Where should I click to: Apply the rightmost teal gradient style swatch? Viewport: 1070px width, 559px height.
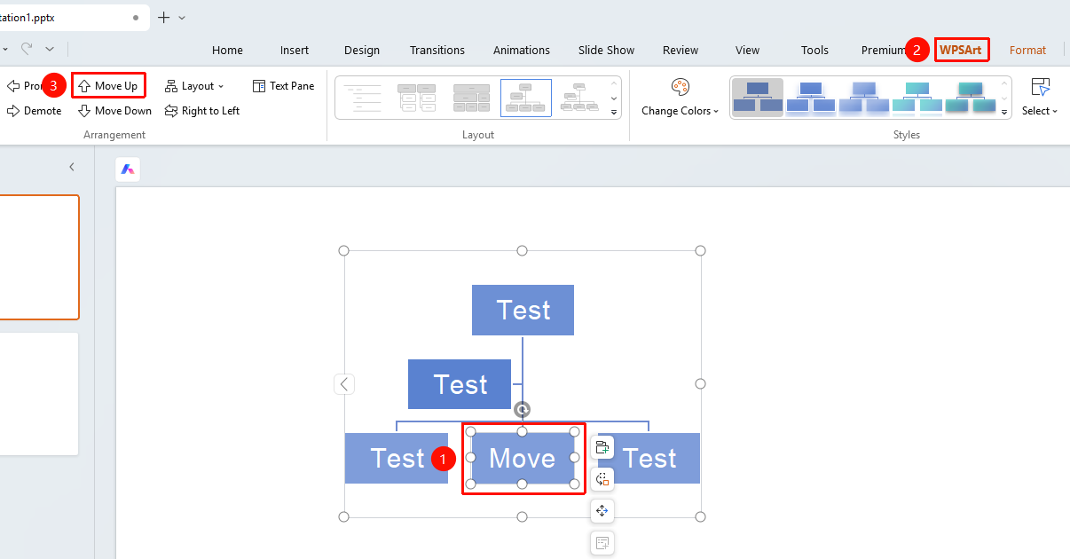(971, 98)
